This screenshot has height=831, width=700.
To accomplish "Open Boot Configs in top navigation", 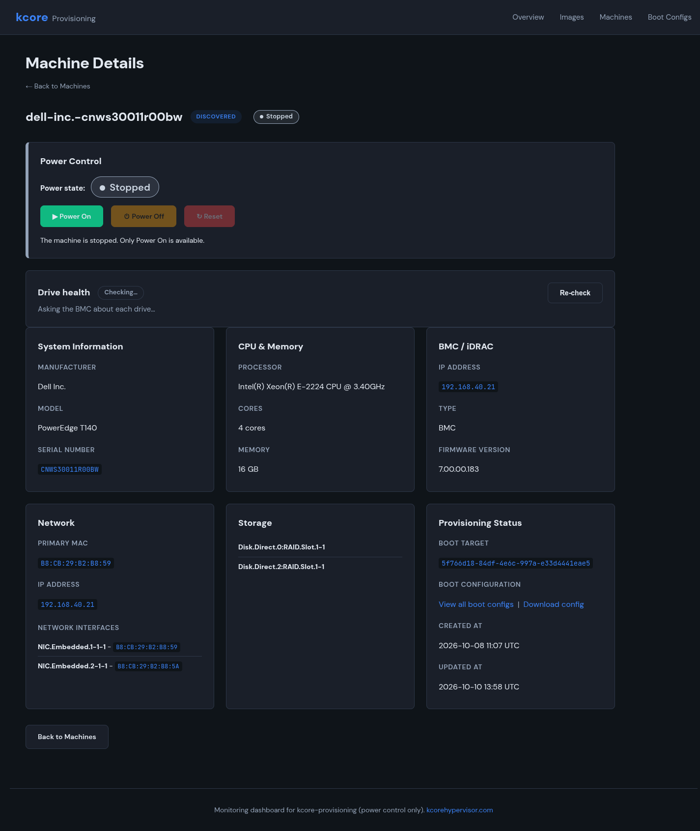I will click(x=670, y=17).
